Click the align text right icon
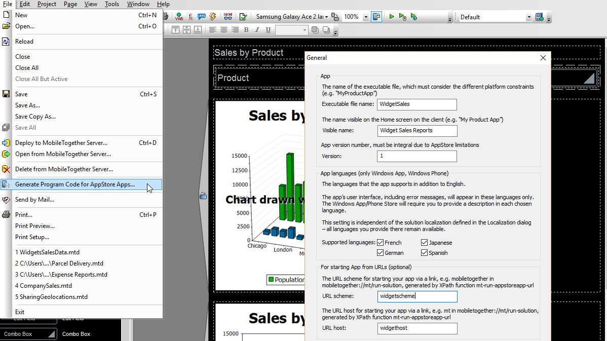This screenshot has width=607, height=341. pos(235,30)
